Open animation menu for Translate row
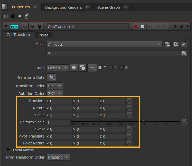The image size is (192, 166). [x=130, y=101]
